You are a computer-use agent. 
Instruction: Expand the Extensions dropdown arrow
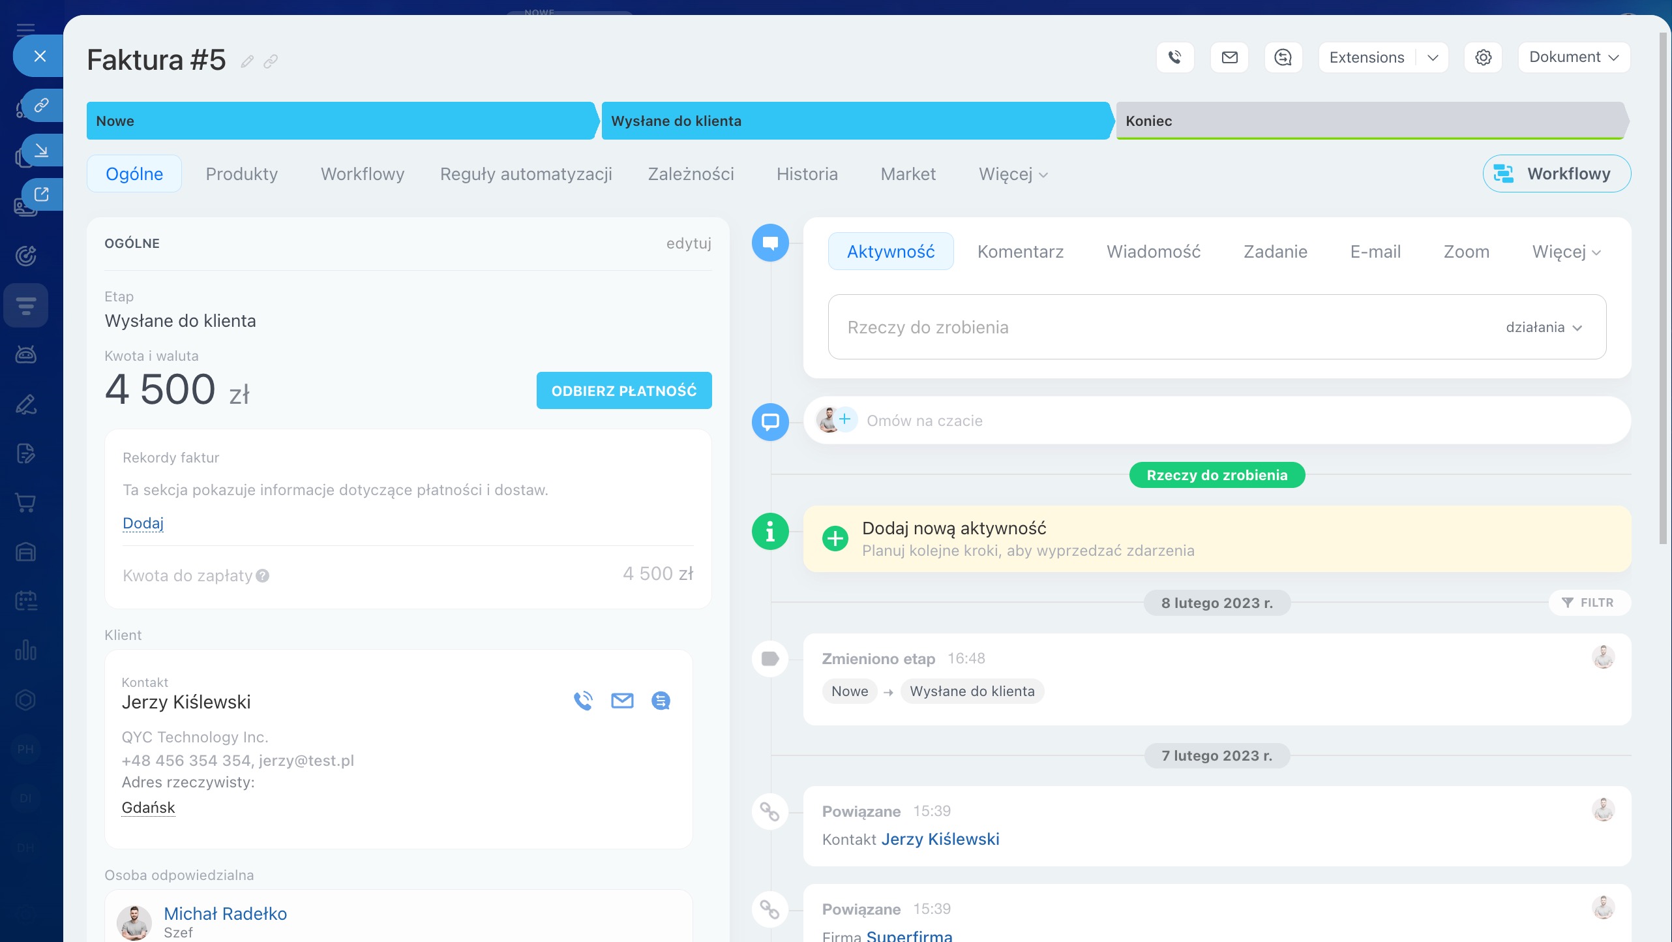(1432, 57)
